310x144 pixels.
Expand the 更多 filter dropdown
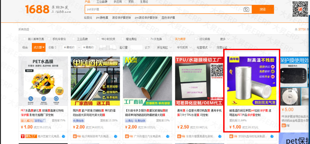click(225, 39)
